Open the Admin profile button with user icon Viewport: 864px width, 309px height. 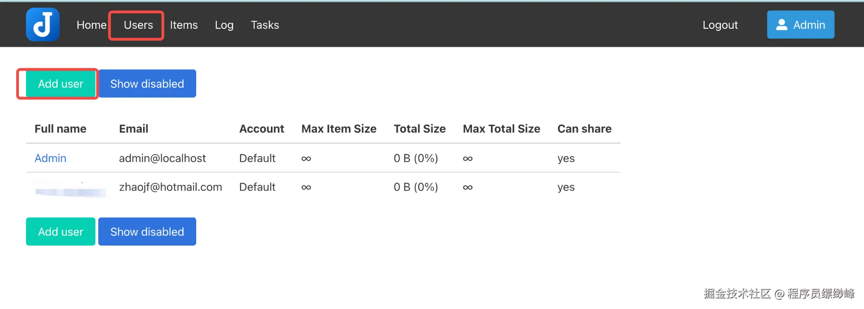point(800,25)
